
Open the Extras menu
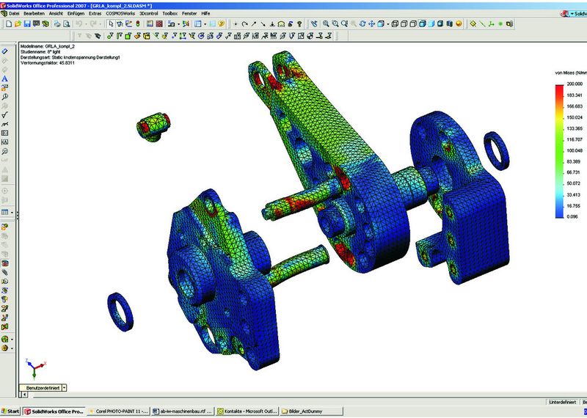coord(95,14)
